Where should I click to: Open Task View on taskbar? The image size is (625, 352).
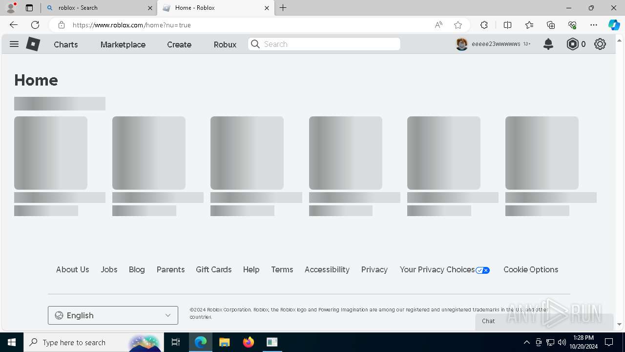point(176,342)
